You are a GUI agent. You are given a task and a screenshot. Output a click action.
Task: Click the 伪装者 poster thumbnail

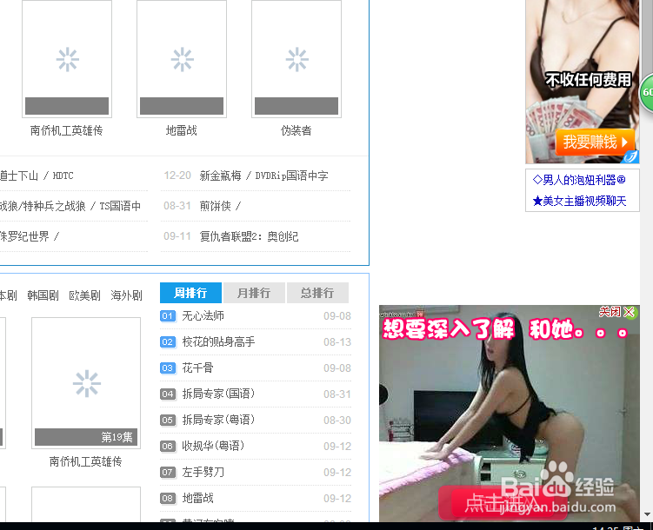pos(297,59)
